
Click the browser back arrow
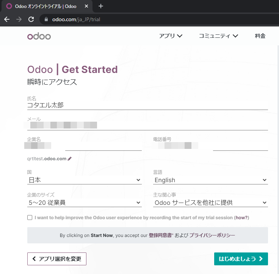tap(7, 19)
